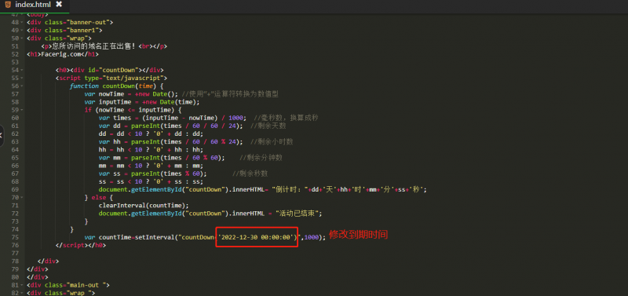Screen dimensions: 628x296
Task: Click the 剩余小时数 comment
Action: tap(272, 142)
